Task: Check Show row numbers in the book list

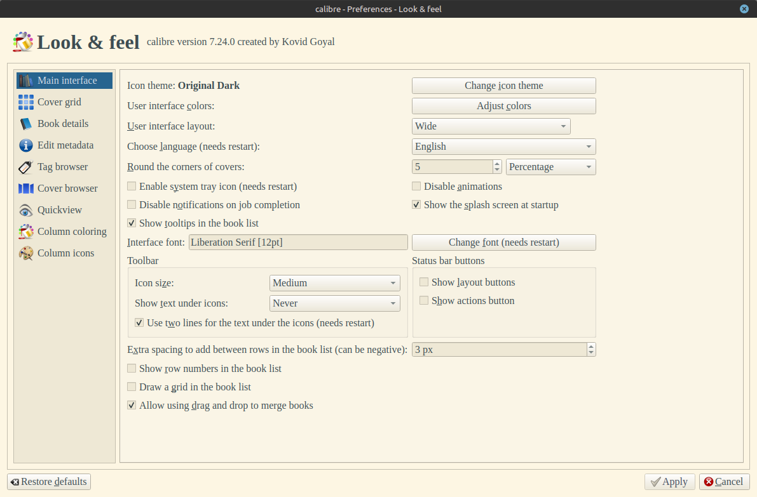Action: (x=132, y=368)
